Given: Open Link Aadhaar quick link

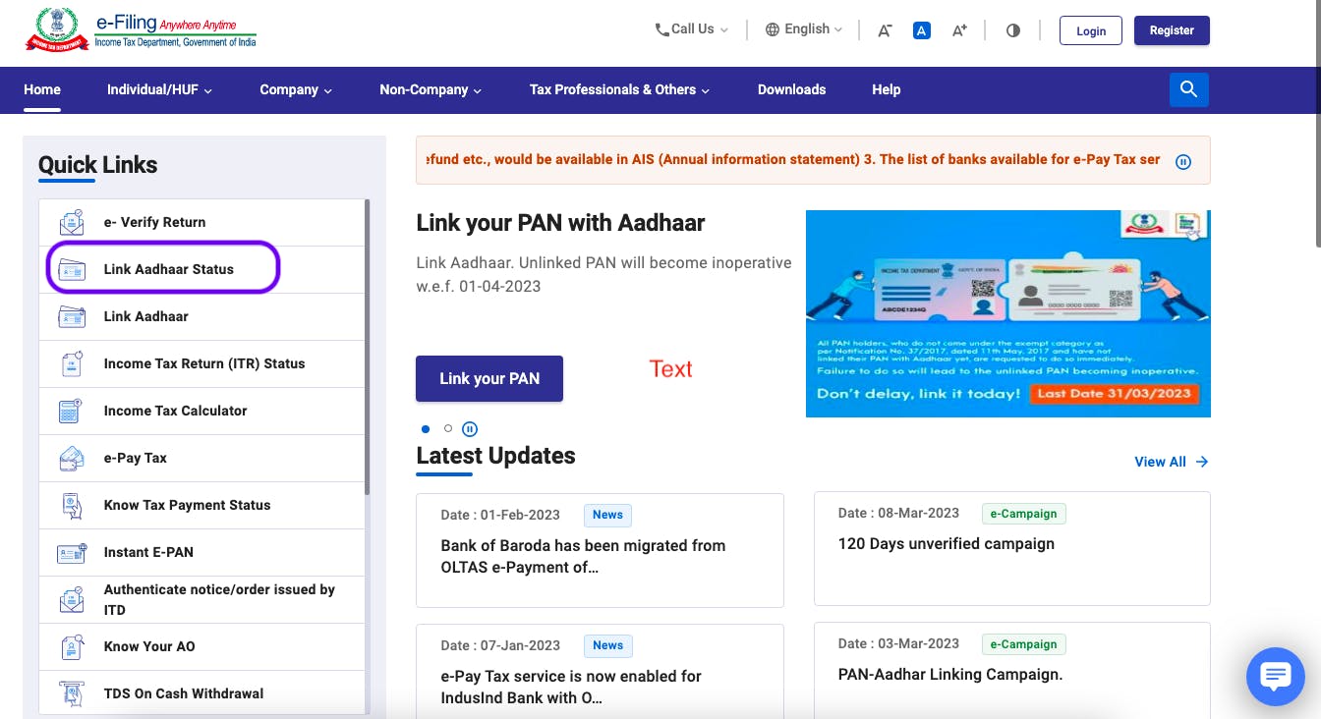Looking at the screenshot, I should tap(201, 316).
